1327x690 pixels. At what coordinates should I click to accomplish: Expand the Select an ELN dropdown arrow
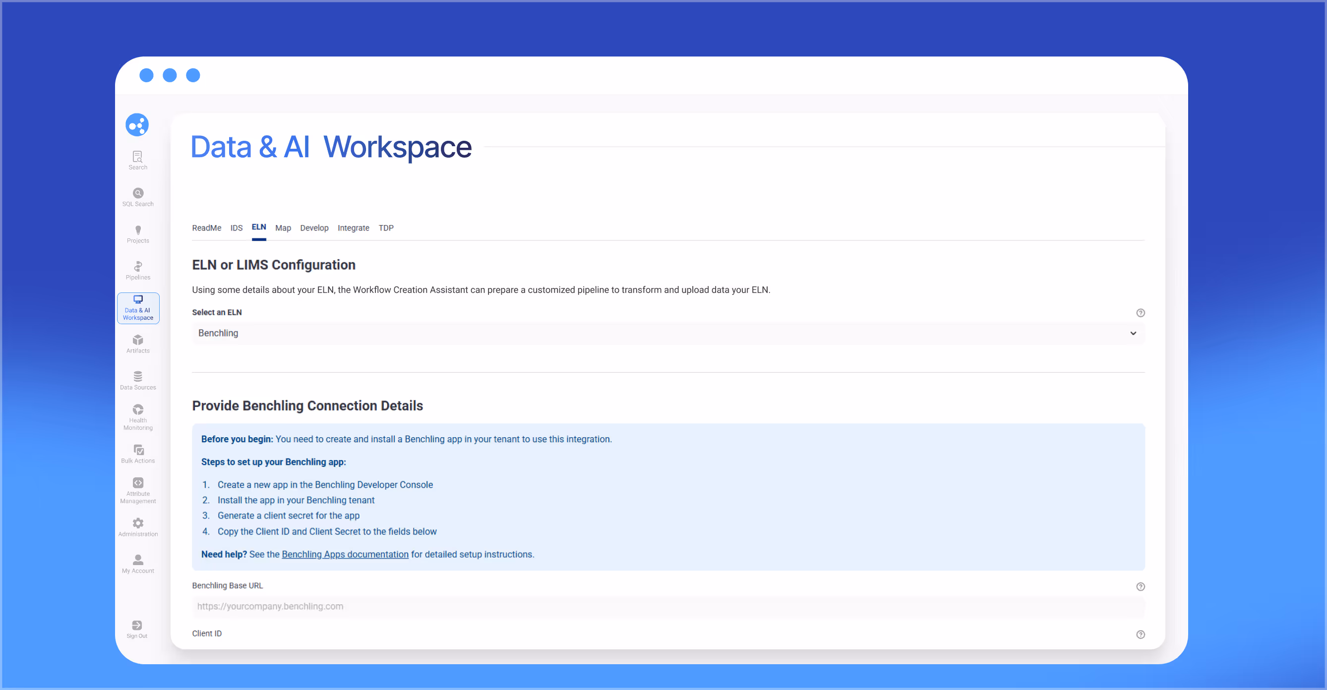[1133, 333]
